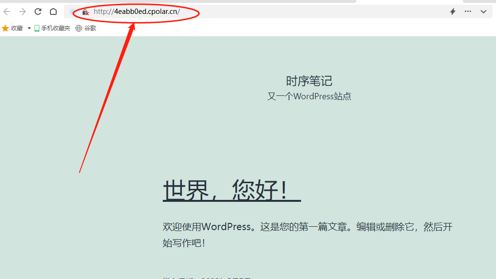
Task: Expand the address bar dropdown chevron
Action: pyautogui.click(x=484, y=12)
